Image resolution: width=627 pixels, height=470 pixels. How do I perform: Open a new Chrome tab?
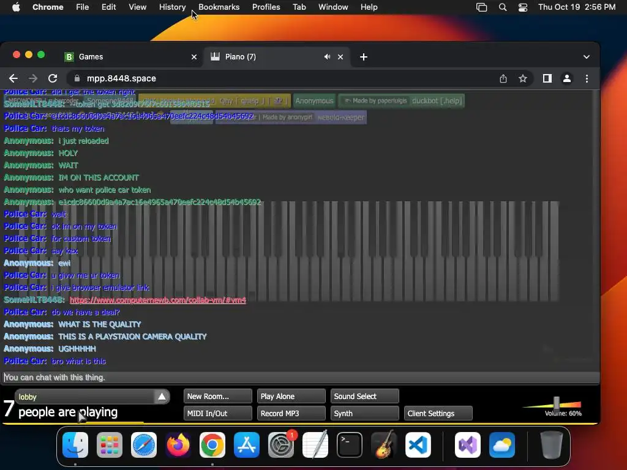364,57
